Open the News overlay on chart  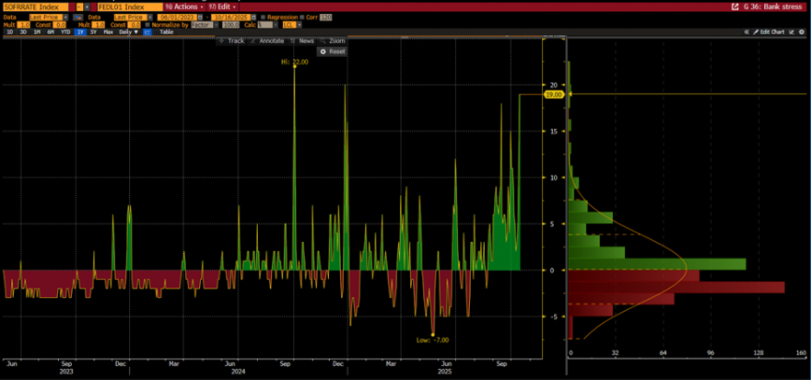(x=302, y=40)
